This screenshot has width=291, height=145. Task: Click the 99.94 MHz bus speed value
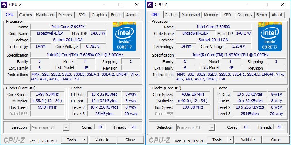click(x=47, y=107)
